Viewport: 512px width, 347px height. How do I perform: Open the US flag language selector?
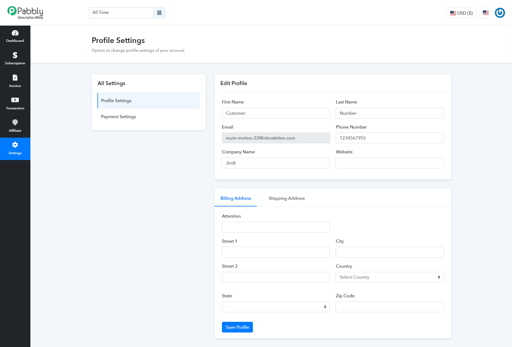point(486,13)
